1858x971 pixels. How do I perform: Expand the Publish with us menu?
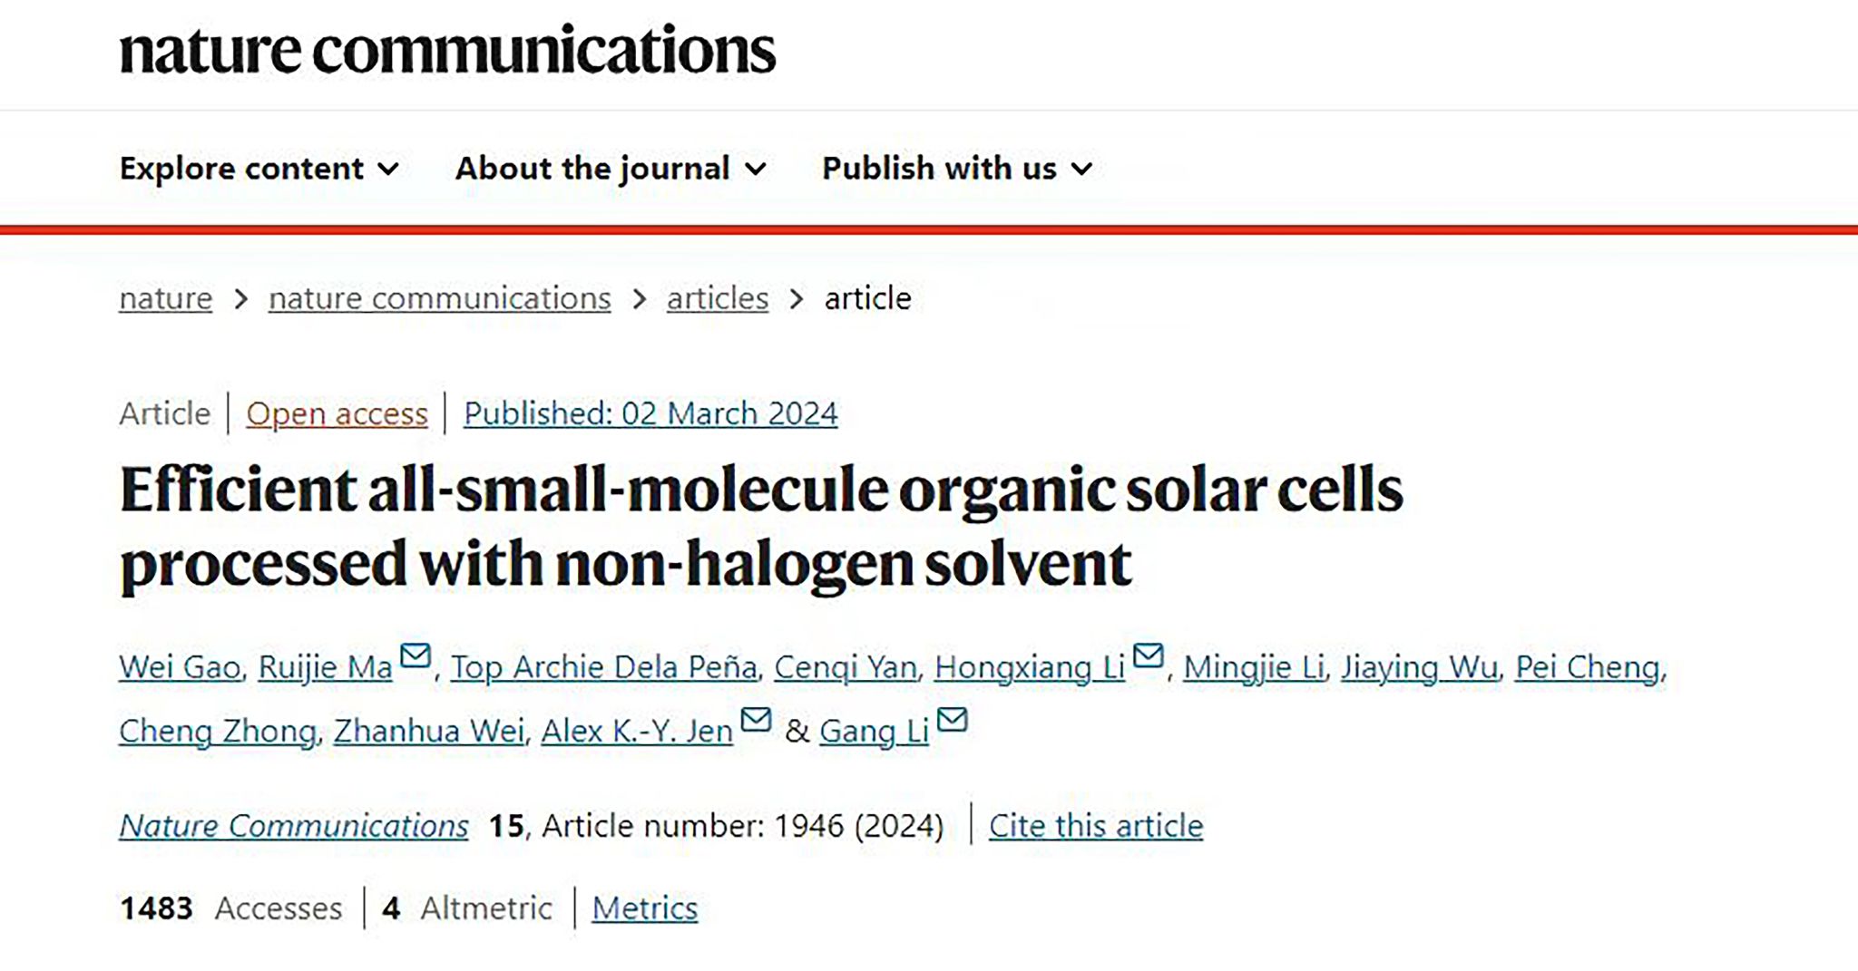[956, 169]
